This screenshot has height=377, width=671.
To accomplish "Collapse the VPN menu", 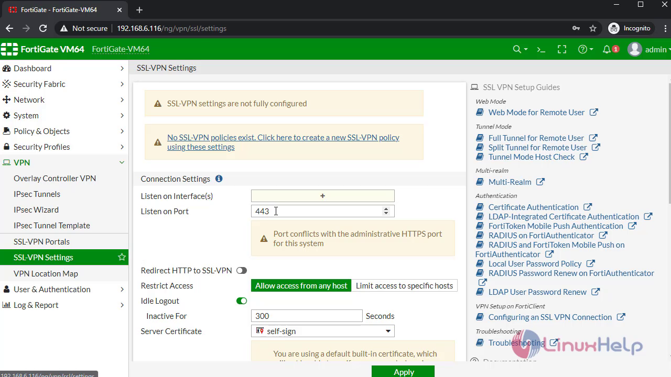I will (64, 162).
